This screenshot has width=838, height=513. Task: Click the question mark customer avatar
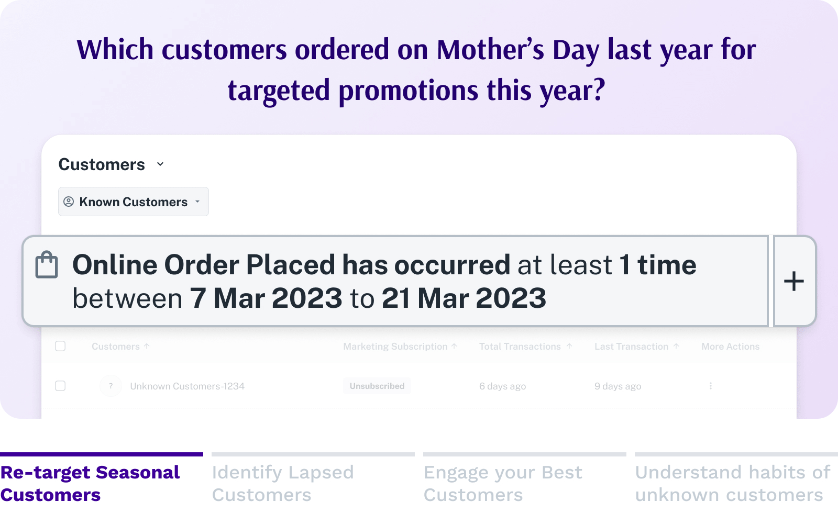[x=111, y=386]
